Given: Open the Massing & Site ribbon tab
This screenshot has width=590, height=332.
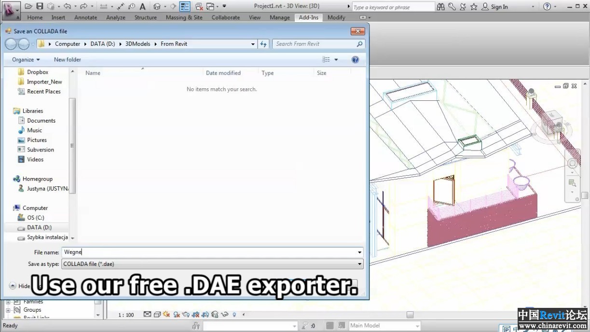Looking at the screenshot, I should click(184, 17).
